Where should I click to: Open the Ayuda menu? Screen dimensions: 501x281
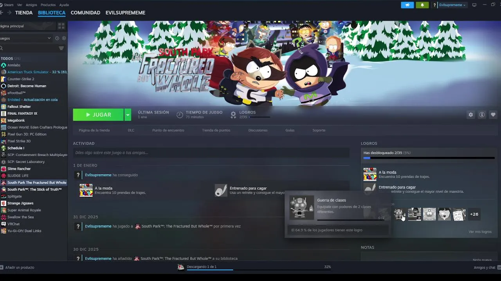coord(64,5)
